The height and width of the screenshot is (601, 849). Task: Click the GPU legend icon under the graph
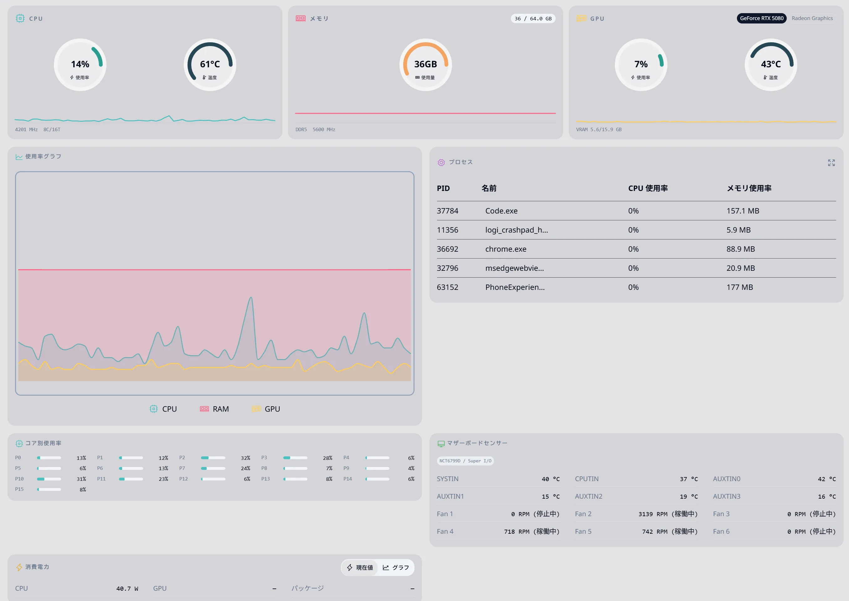(256, 409)
